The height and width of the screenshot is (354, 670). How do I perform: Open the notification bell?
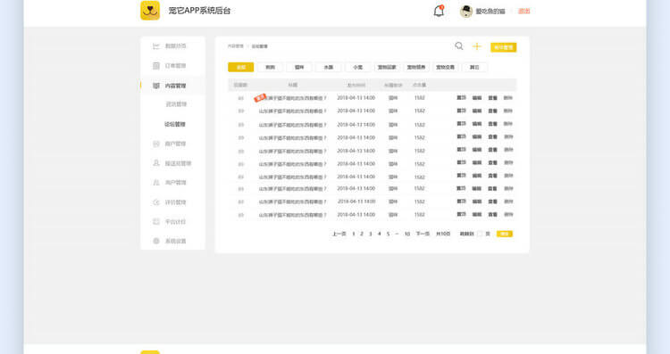(x=439, y=11)
